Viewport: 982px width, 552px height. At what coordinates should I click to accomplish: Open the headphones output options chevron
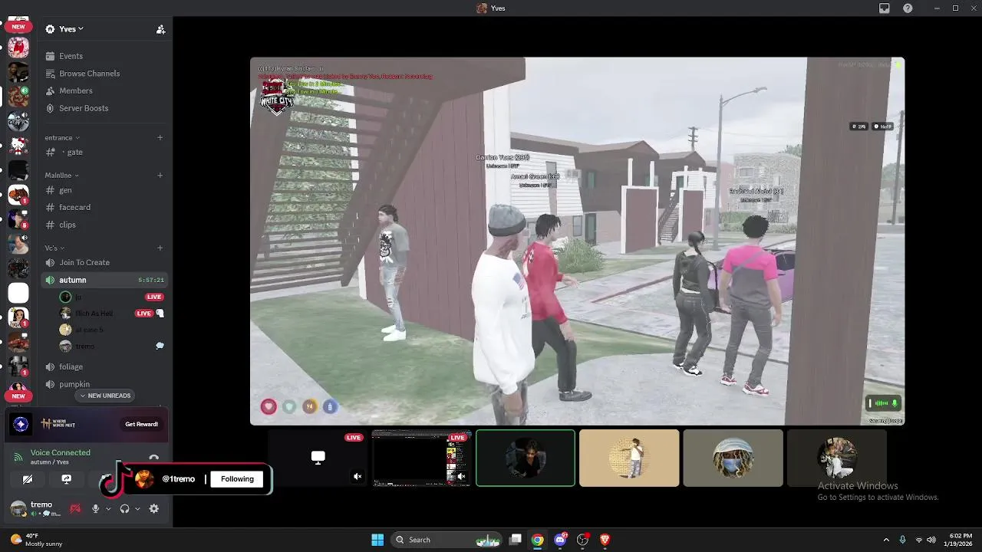pyautogui.click(x=137, y=509)
